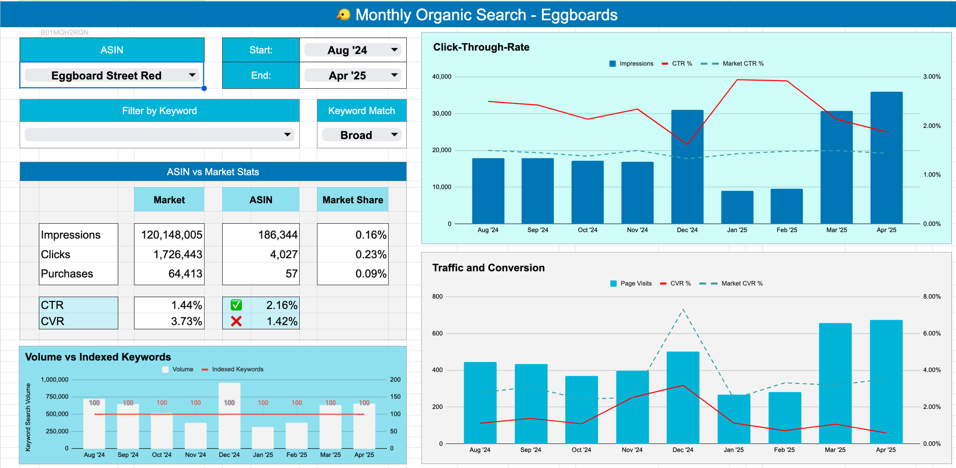Screen dimensions: 956x468
Task: Select the ASIN header cell
Action: coord(112,50)
